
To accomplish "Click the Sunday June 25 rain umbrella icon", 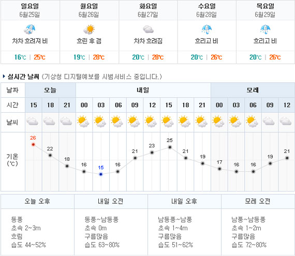I will tap(30, 29).
